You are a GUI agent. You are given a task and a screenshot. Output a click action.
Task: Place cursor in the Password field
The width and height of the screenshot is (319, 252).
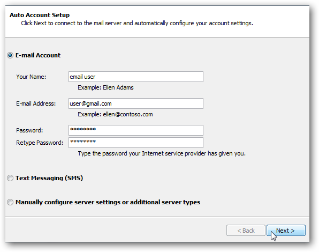point(136,130)
